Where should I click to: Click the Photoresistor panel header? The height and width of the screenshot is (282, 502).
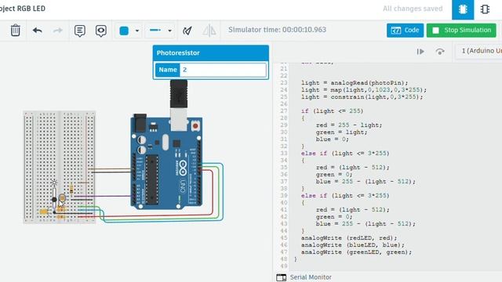pos(211,52)
